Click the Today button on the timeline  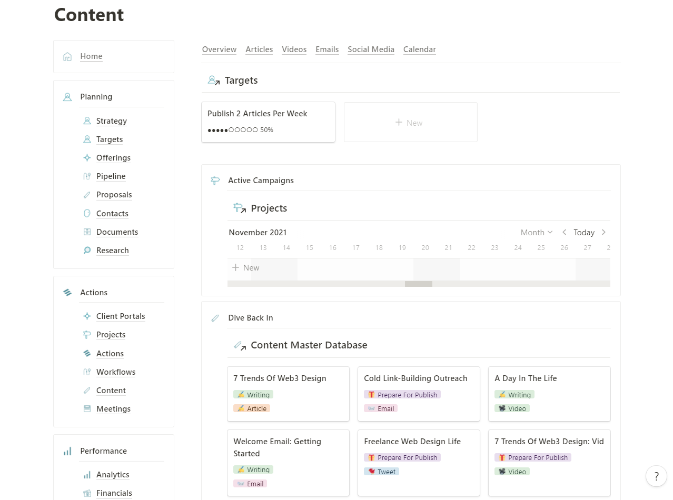(584, 232)
